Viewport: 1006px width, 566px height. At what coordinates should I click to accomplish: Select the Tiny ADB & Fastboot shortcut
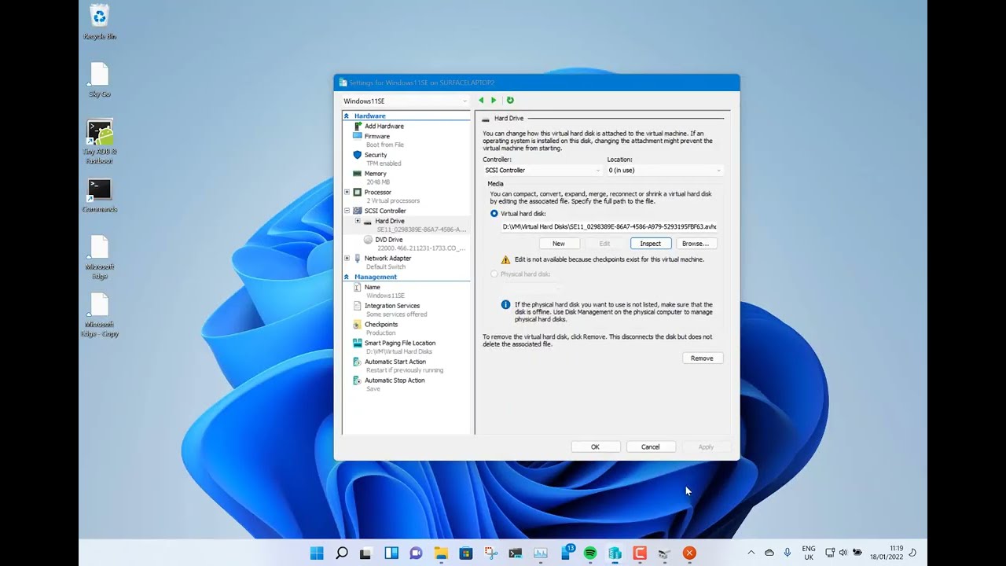coord(100,142)
